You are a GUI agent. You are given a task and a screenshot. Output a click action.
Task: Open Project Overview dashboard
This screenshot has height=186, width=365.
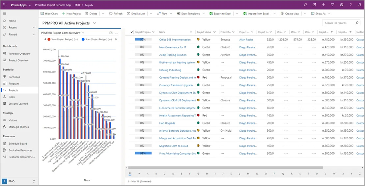pos(19,61)
